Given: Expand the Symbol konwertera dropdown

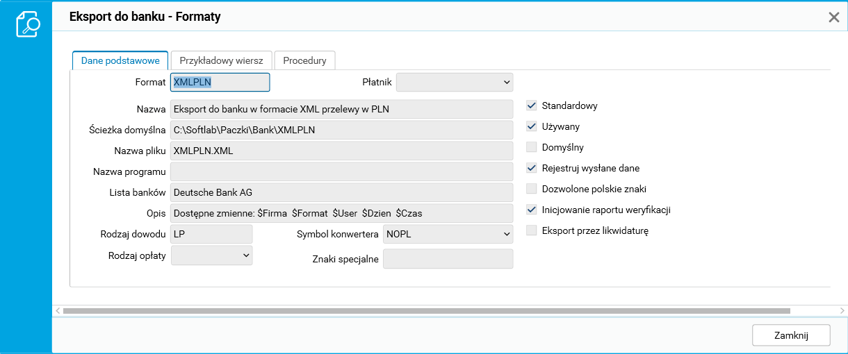Looking at the screenshot, I should point(448,234).
